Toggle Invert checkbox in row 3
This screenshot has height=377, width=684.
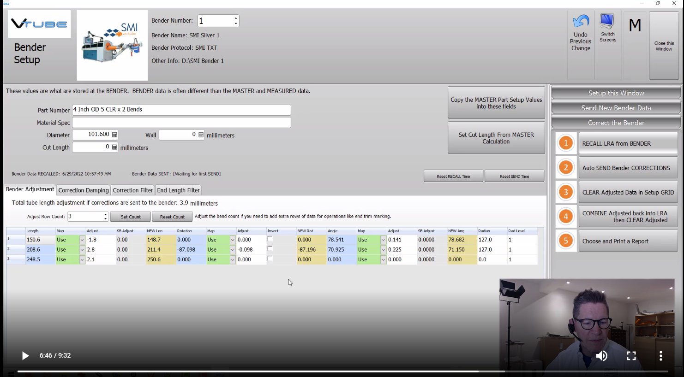pyautogui.click(x=270, y=259)
